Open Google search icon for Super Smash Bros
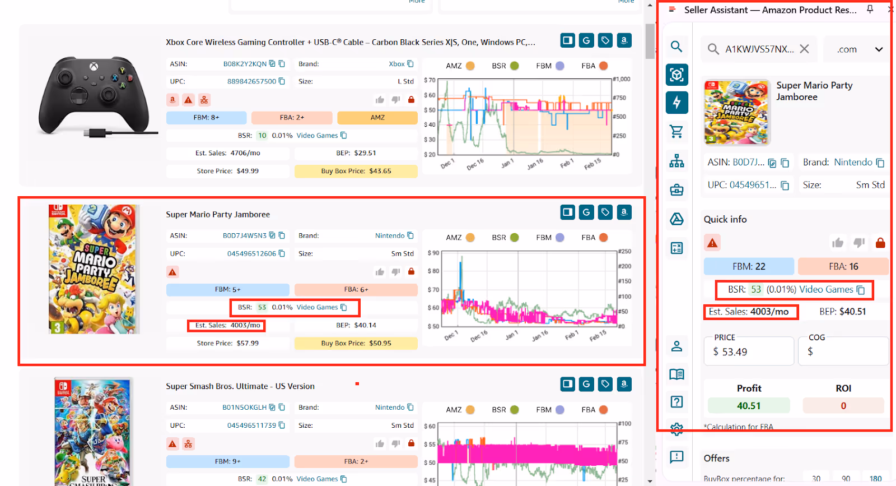The height and width of the screenshot is (486, 896). [x=586, y=384]
